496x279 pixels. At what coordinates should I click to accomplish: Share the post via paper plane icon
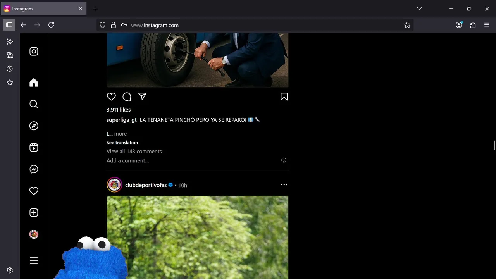142,96
